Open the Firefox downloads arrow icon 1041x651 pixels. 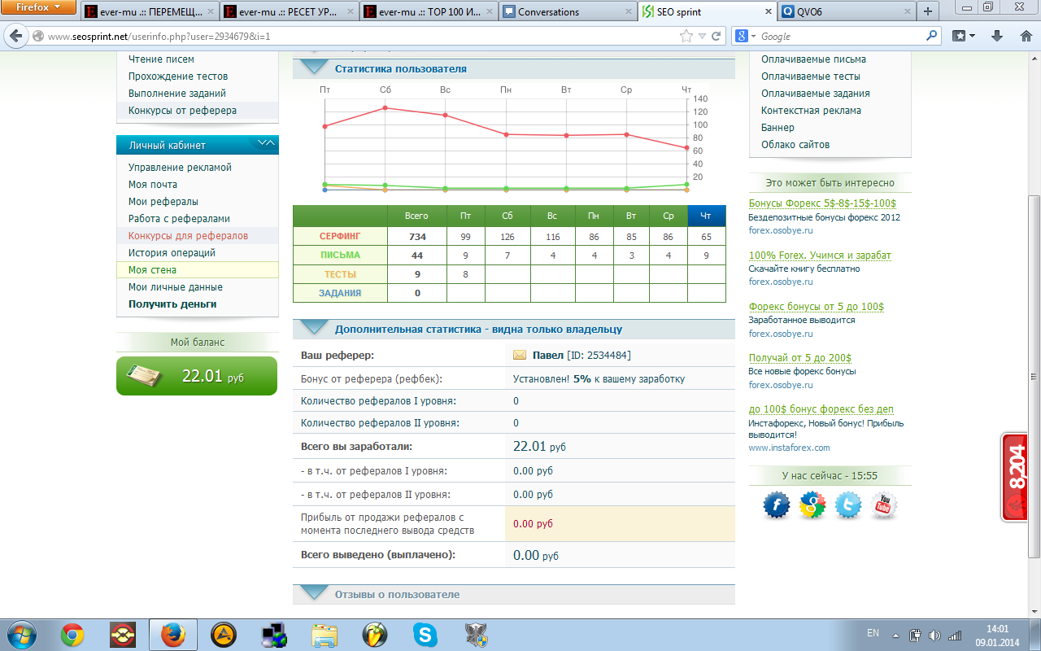[x=996, y=36]
